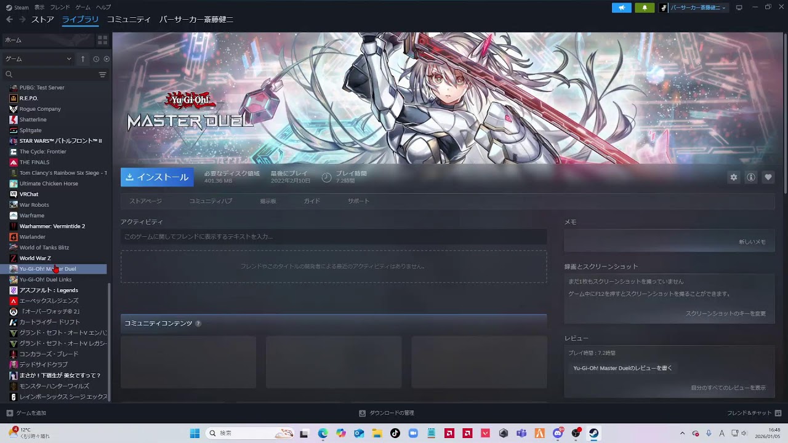This screenshot has width=788, height=443.
Task: Open File Explorer from the taskbar
Action: click(x=377, y=433)
